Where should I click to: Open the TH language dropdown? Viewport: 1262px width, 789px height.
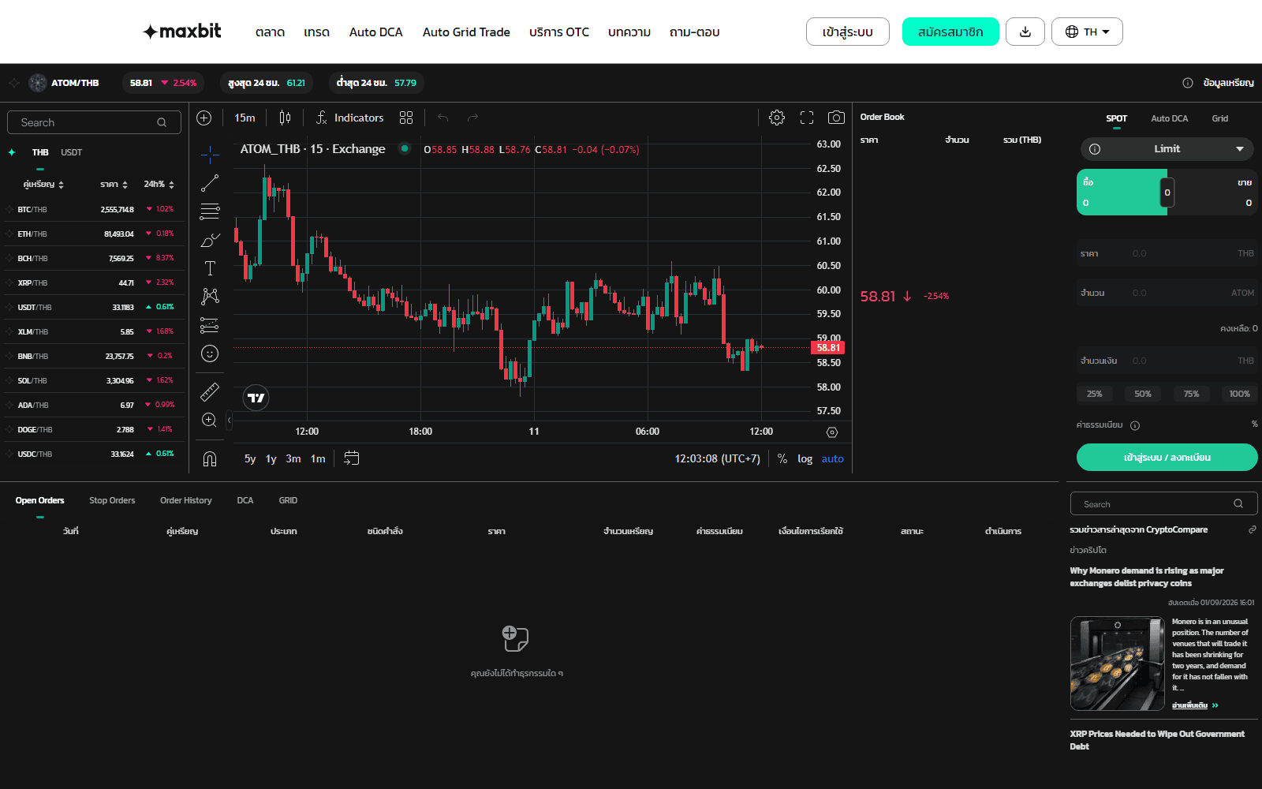(x=1087, y=32)
